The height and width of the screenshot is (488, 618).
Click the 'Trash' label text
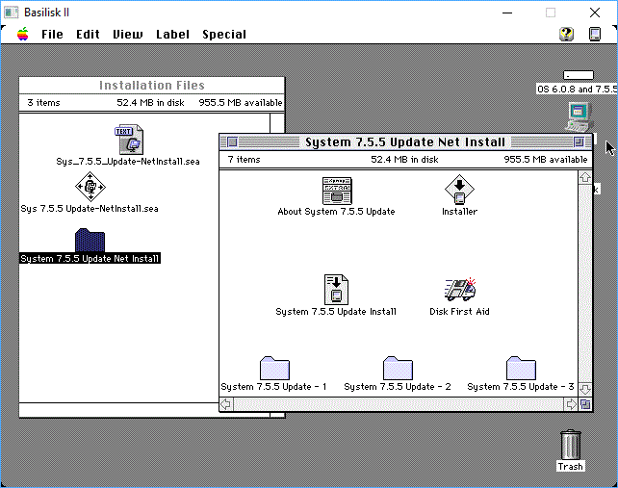point(570,467)
